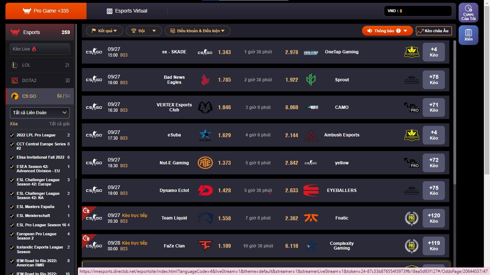Click the Team Liquid logo

[x=205, y=218]
